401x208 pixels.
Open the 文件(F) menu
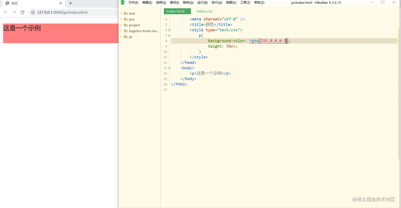(133, 2)
